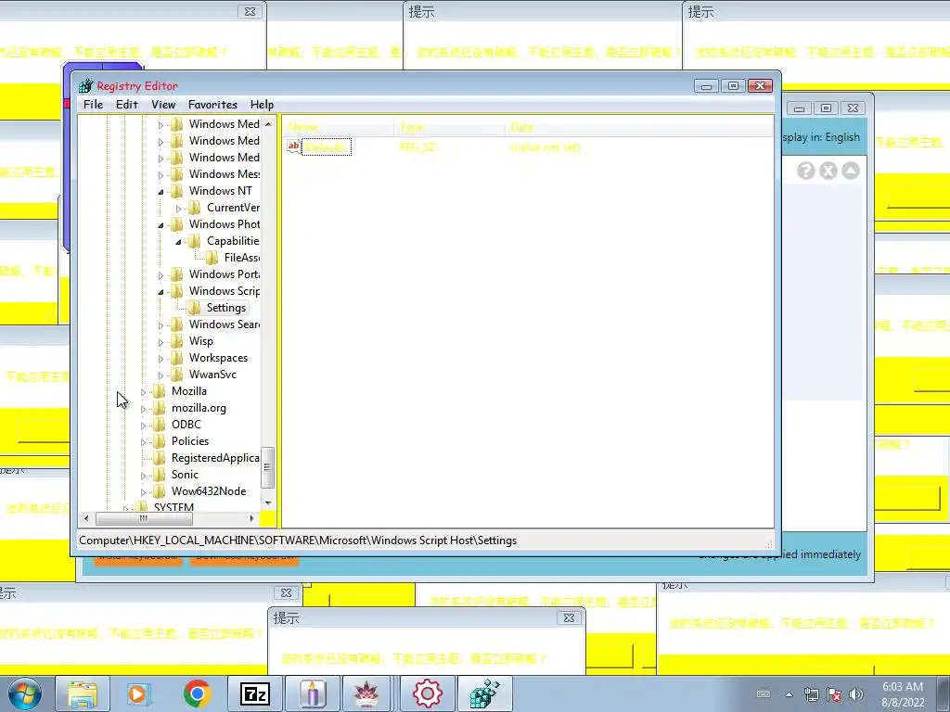Open the Edit menu
Viewport: 950px width, 712px height.
(126, 105)
